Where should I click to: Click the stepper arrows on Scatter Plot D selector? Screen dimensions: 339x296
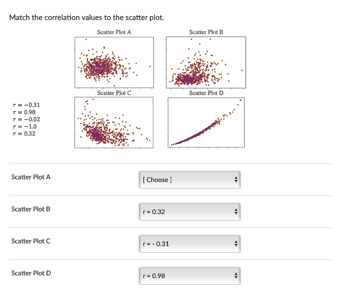coord(235,276)
